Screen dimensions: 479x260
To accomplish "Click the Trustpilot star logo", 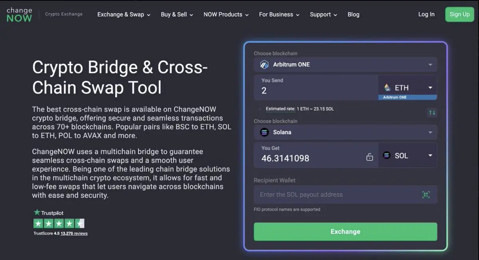I will pos(37,213).
